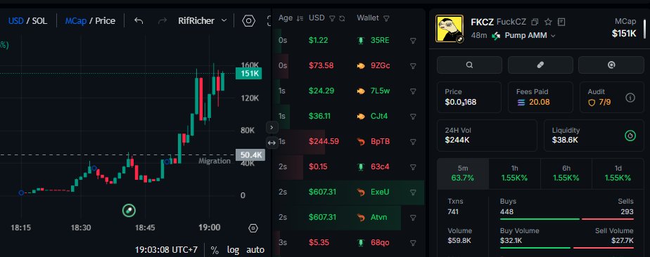Select the 6h stats tab

pos(566,174)
